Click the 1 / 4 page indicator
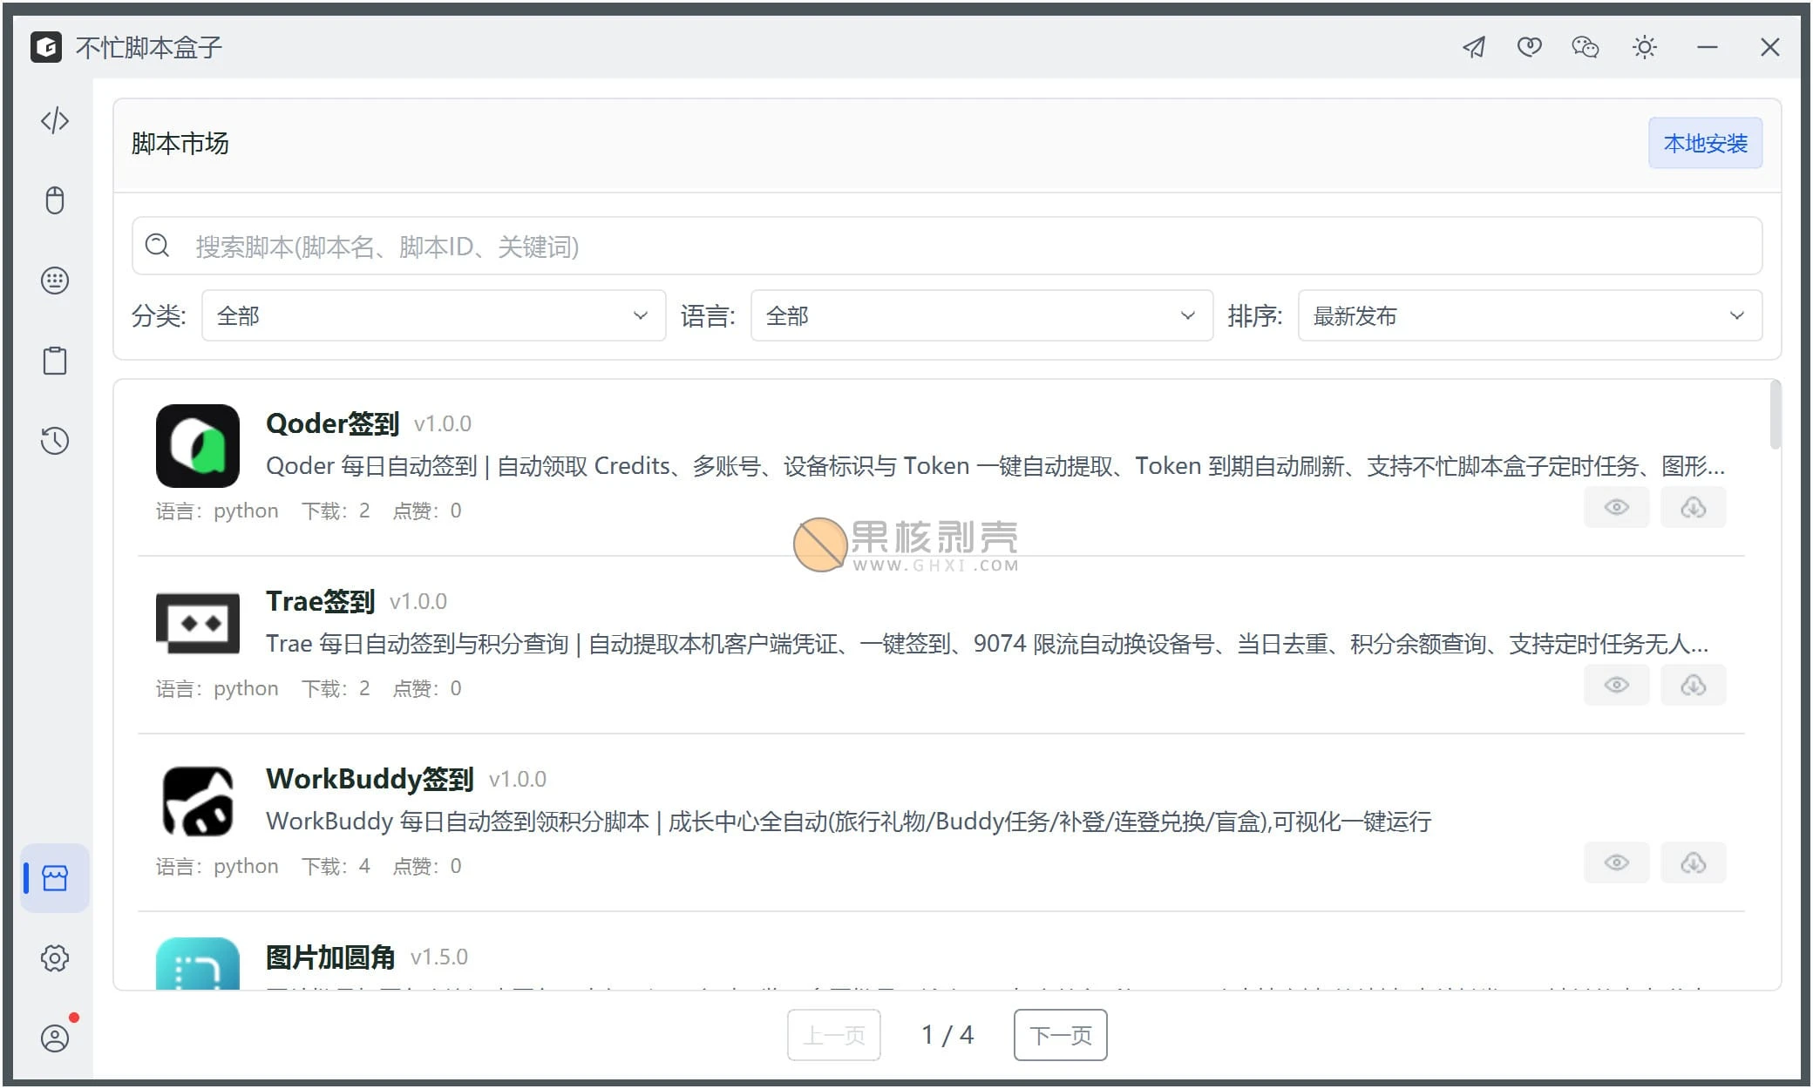The image size is (1813, 1089). (x=947, y=1035)
